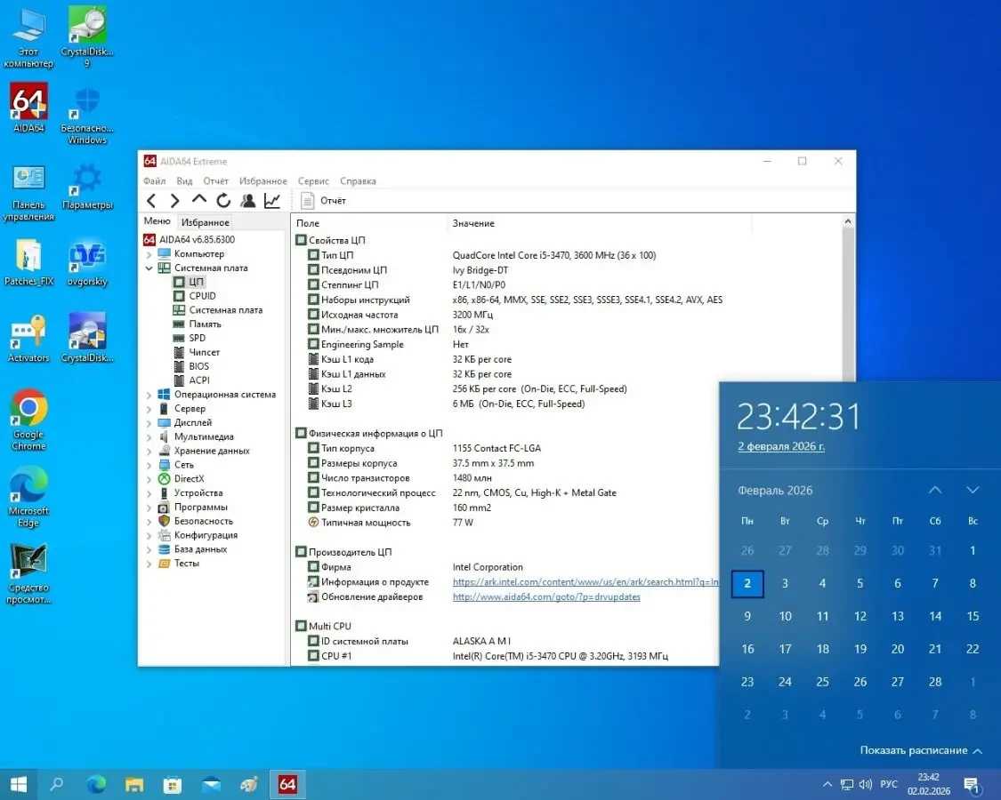Open the Mail app on taskbar
This screenshot has height=800, width=1001.
211,784
